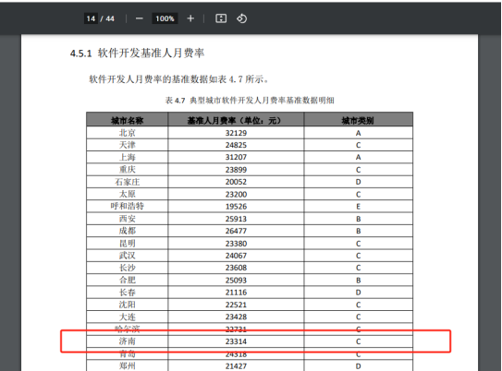Zoom in with the plus icon
Image resolution: width=502 pixels, height=371 pixels.
(190, 18)
